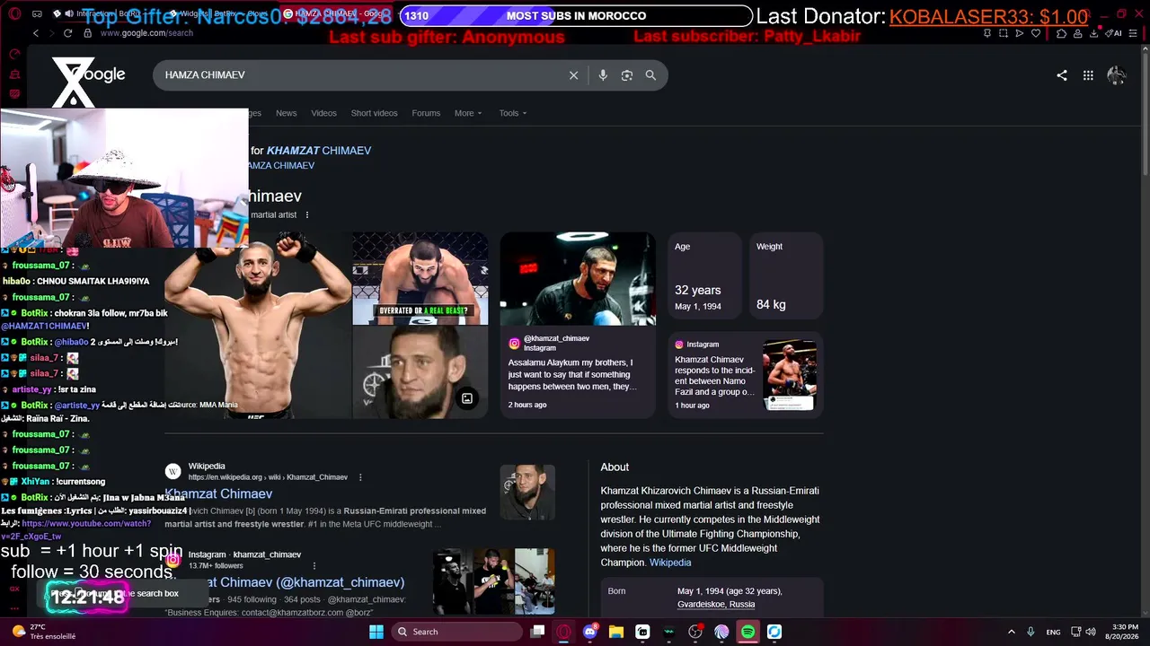Bookmark page with the heart icon
The width and height of the screenshot is (1150, 646).
[1036, 33]
